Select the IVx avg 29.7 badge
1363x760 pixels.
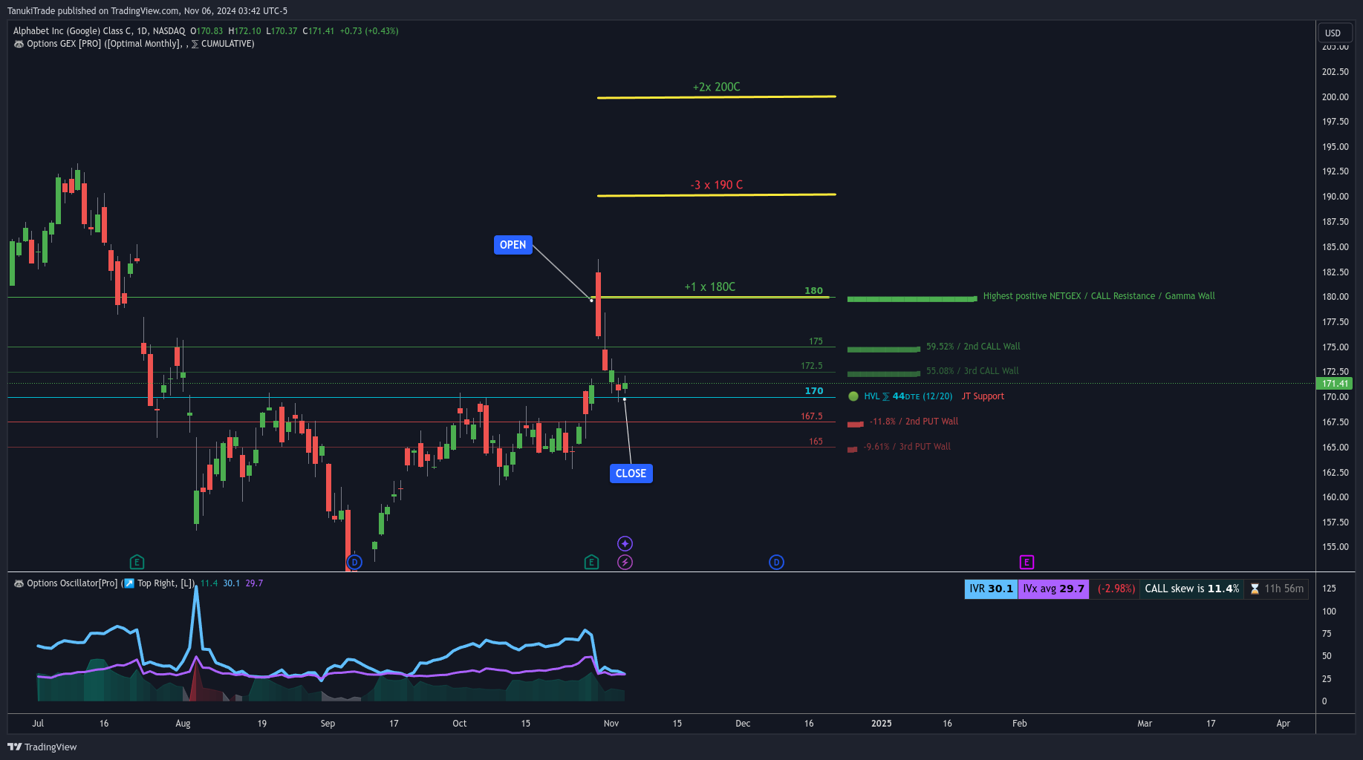coord(1053,589)
